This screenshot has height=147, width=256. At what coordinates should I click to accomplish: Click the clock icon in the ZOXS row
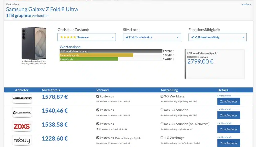click(x=162, y=124)
